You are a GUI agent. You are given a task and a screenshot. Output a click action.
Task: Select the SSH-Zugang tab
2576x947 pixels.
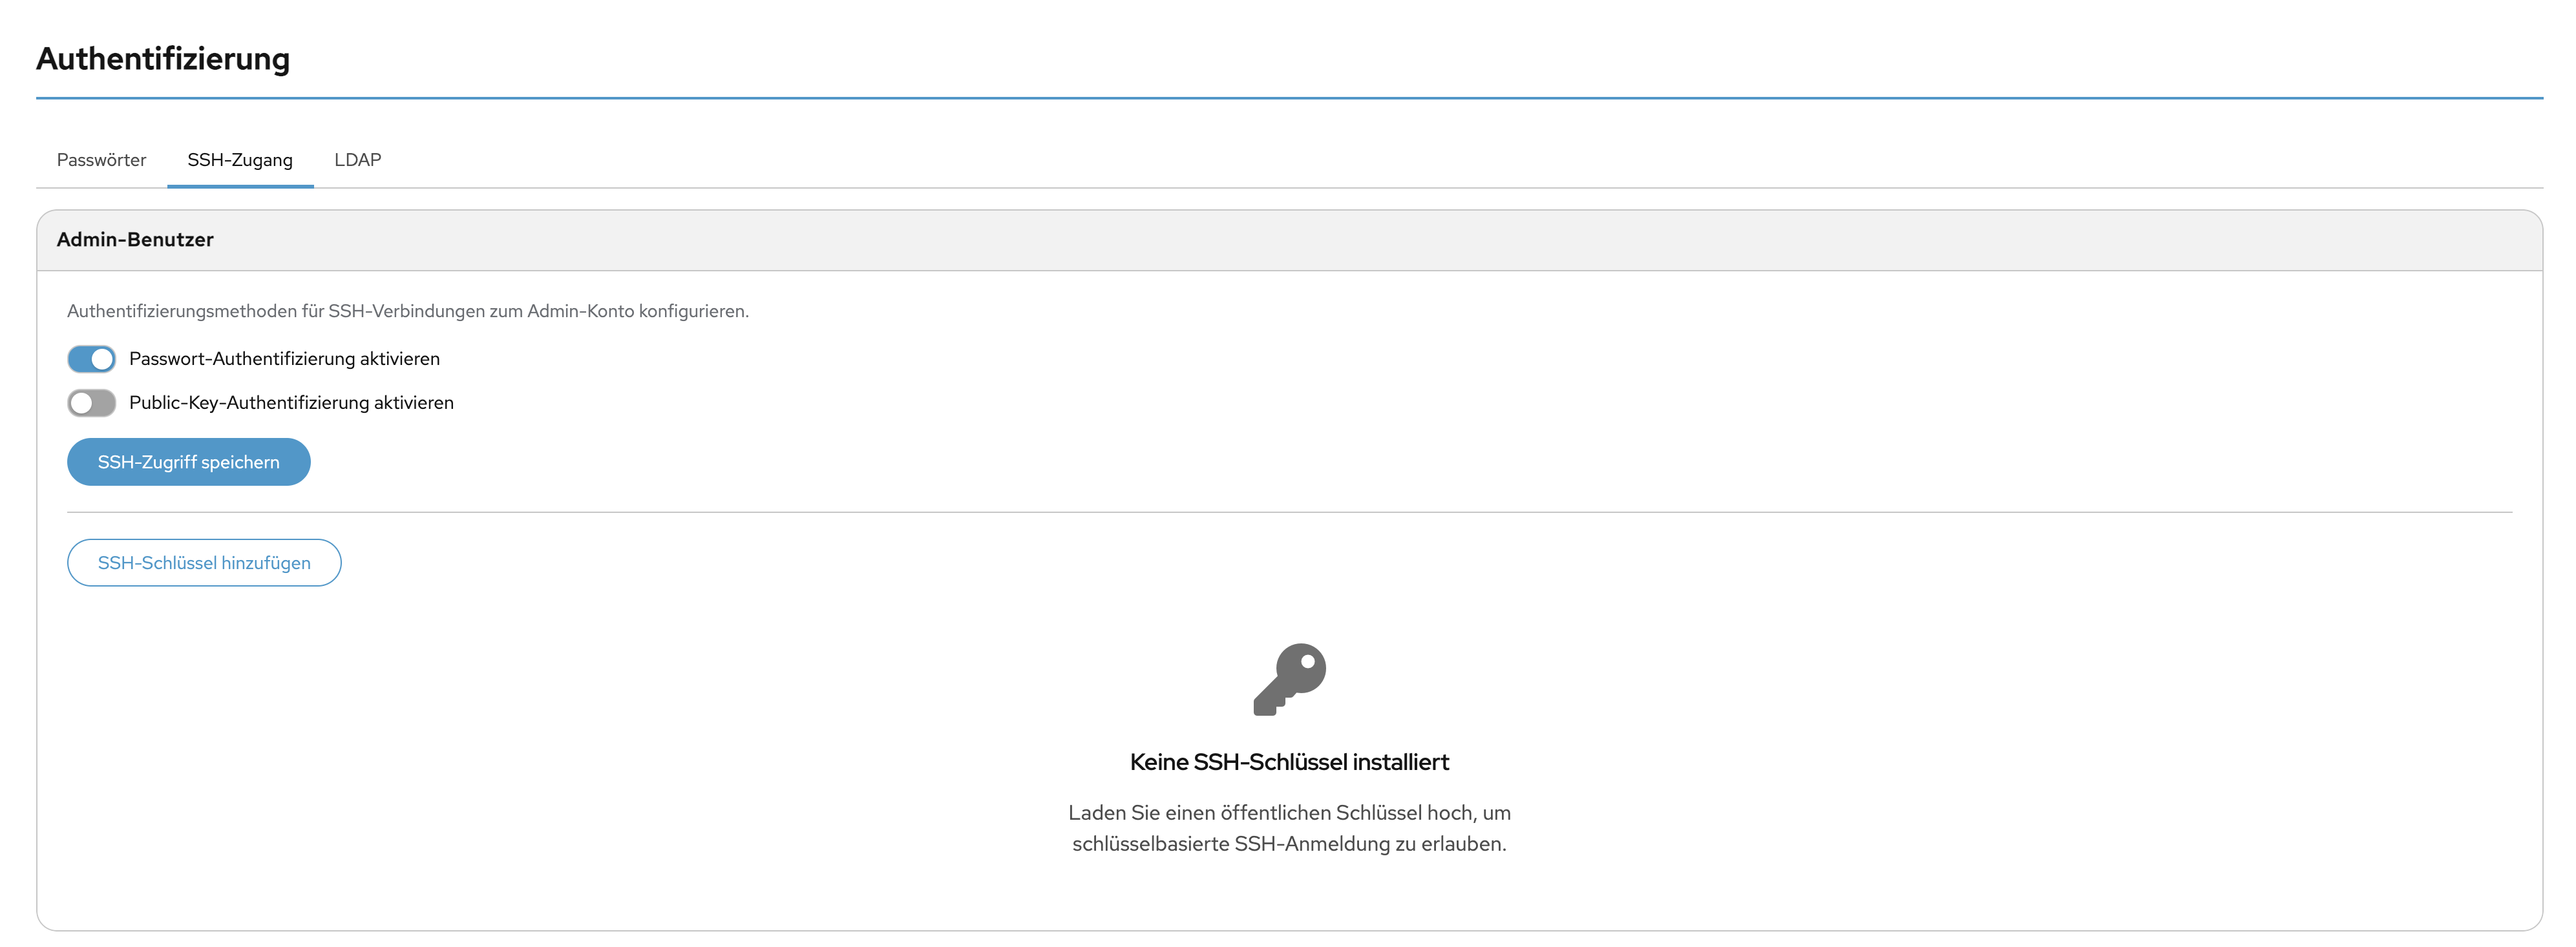(x=240, y=160)
